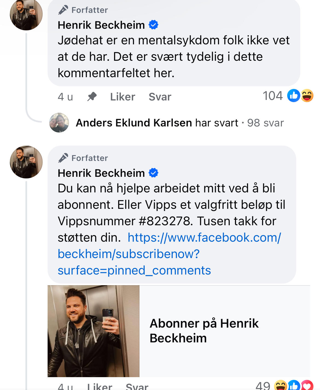The image size is (320, 390).
Task: Click the laughing emoji next to 104
Action: pos(307,96)
